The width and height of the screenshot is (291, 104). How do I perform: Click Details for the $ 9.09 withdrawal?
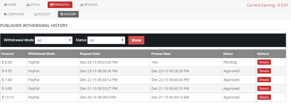pos(264,88)
